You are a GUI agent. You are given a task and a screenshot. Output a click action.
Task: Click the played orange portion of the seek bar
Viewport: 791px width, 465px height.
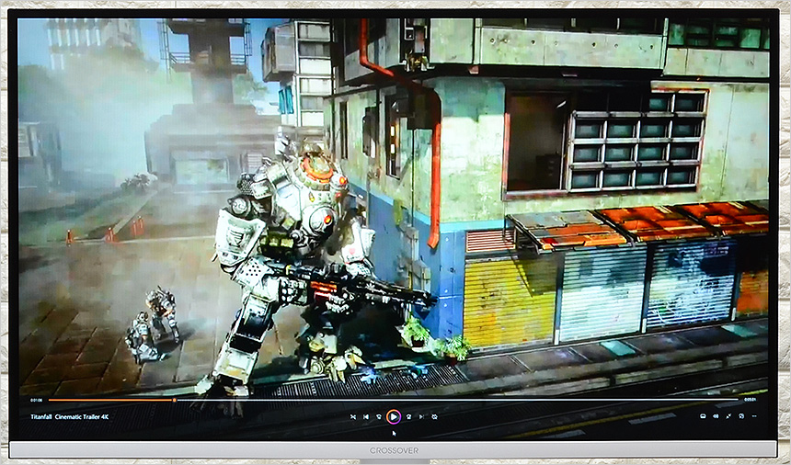[110, 400]
